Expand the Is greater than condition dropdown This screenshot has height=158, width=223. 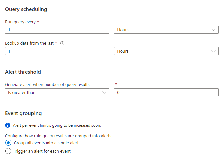(x=57, y=93)
